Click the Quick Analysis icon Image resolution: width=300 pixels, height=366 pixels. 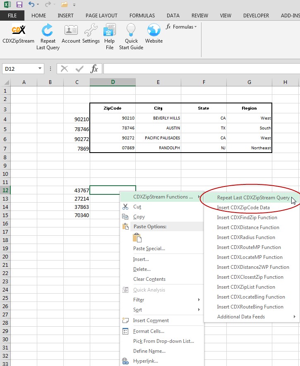(x=125, y=290)
